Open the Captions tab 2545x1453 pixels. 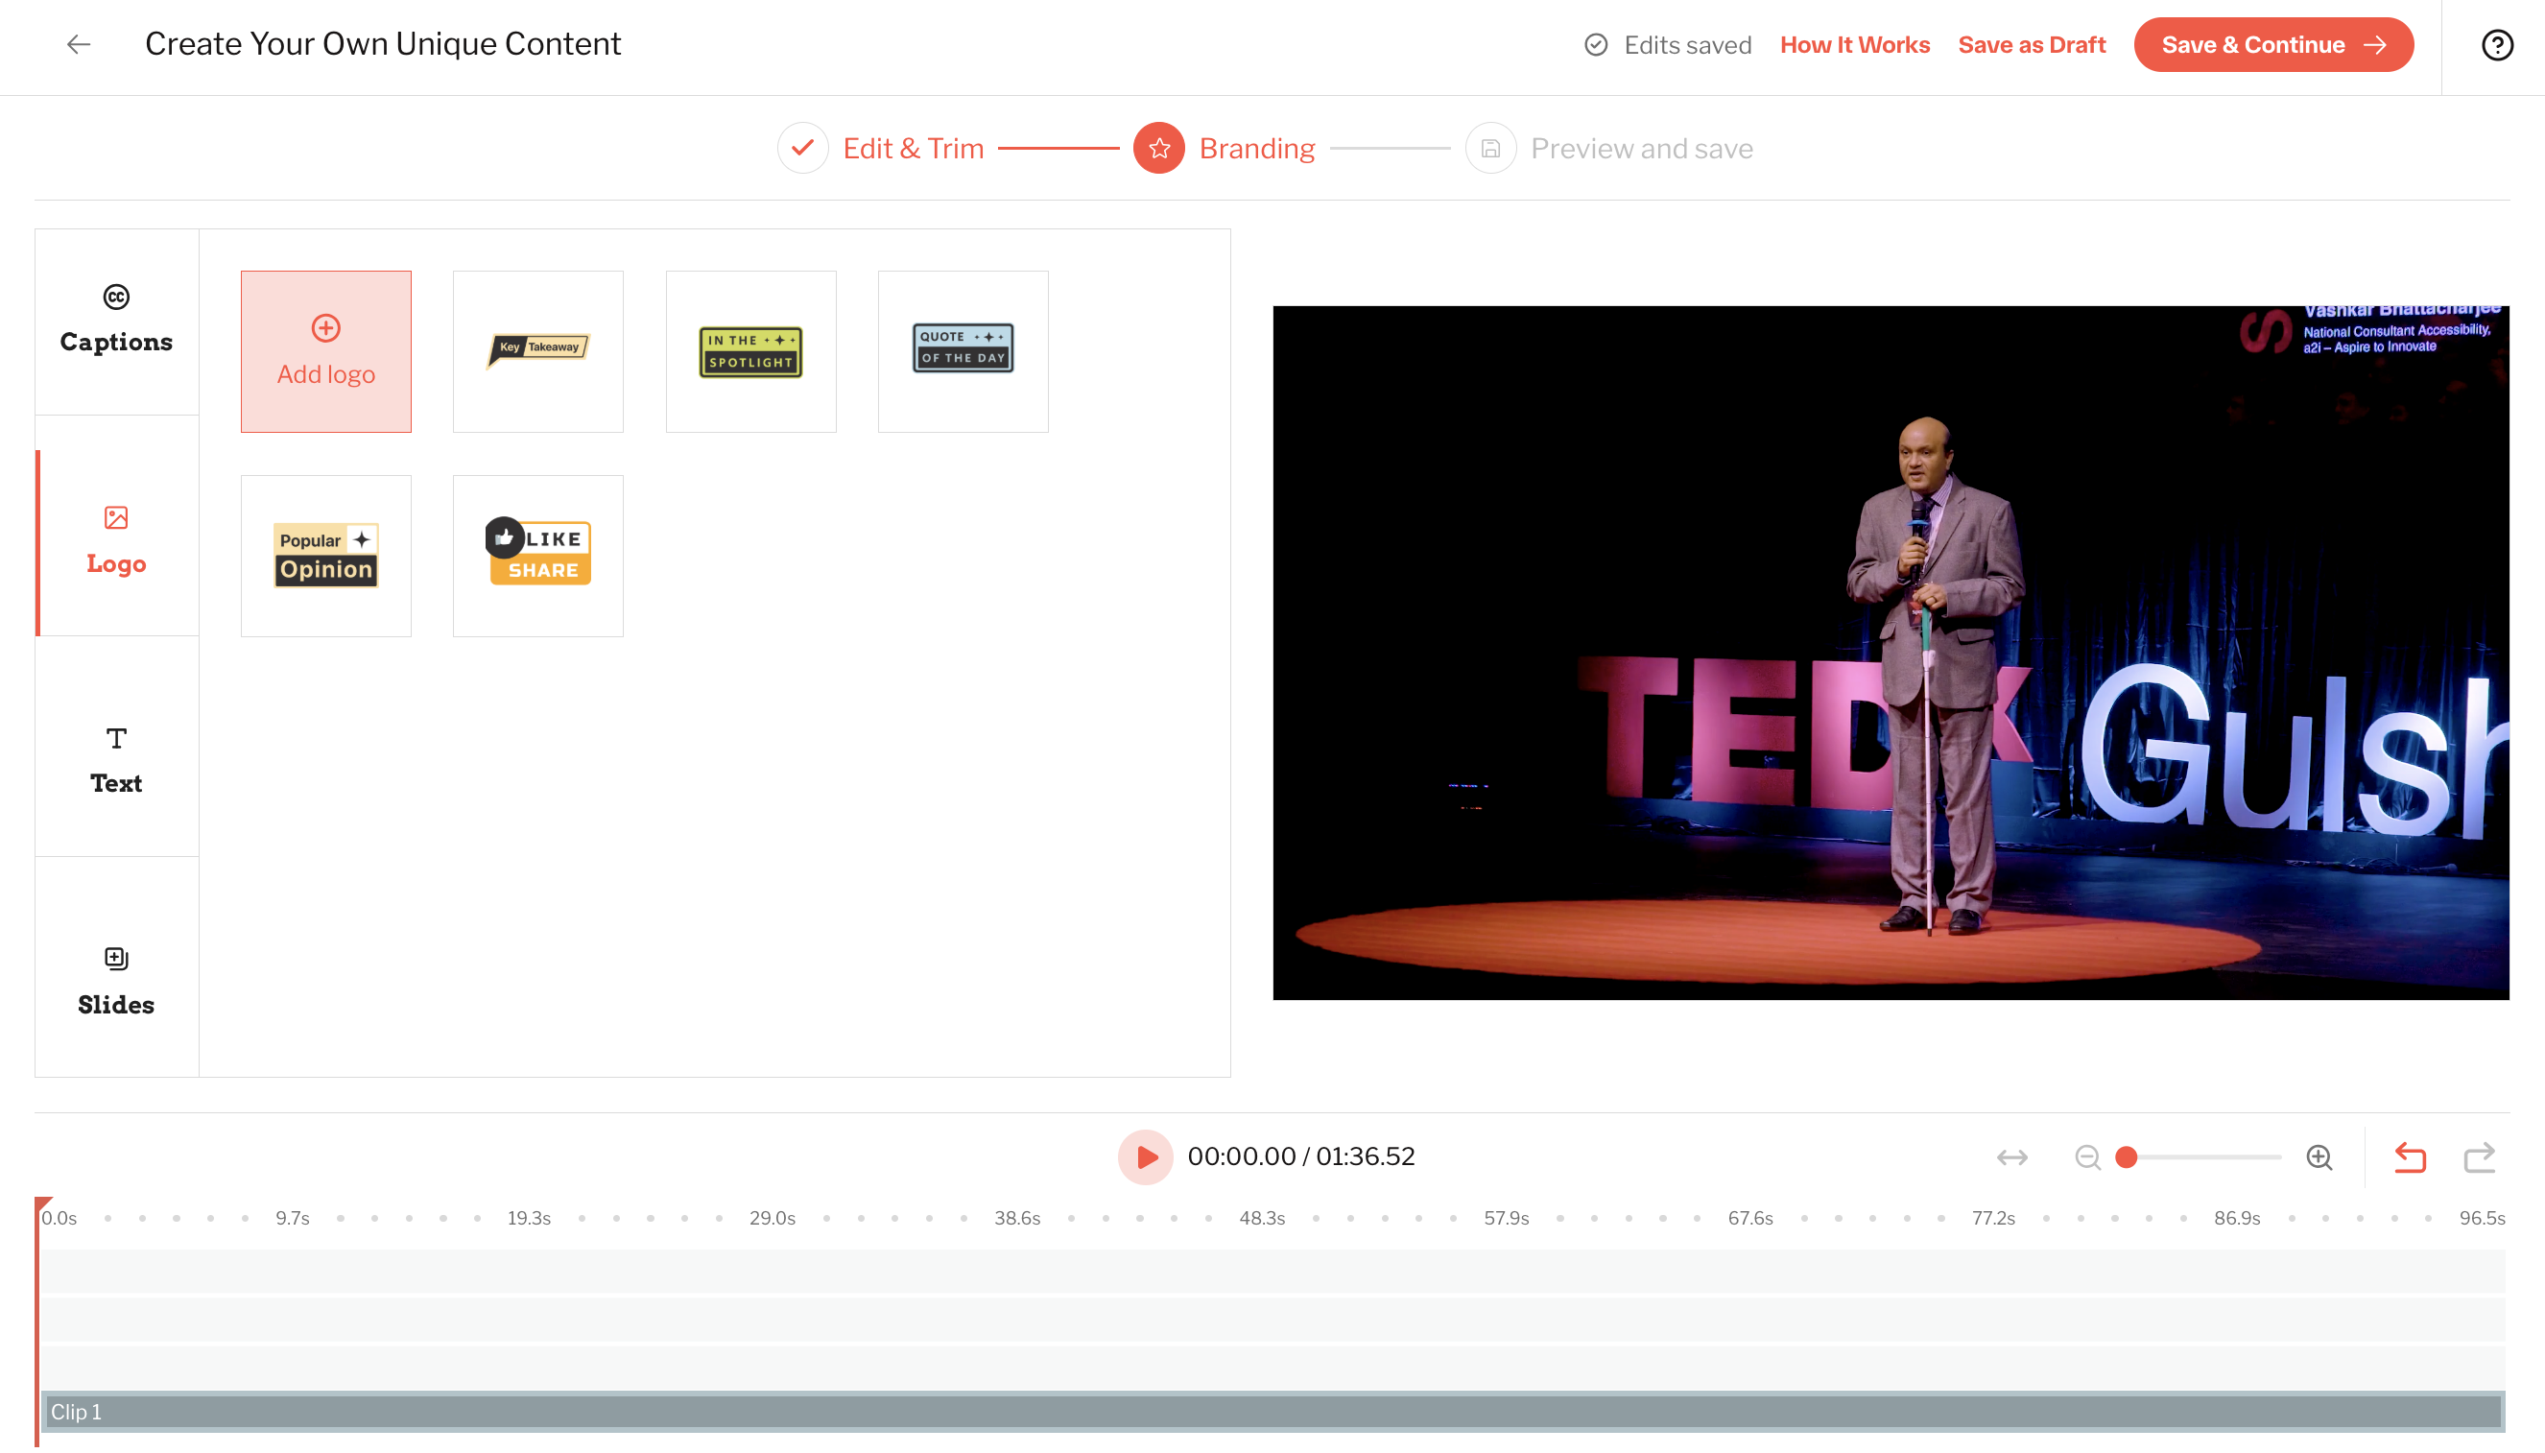coord(117,322)
